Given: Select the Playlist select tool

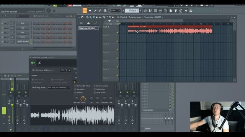Looking at the screenshot, I should 107,17.
